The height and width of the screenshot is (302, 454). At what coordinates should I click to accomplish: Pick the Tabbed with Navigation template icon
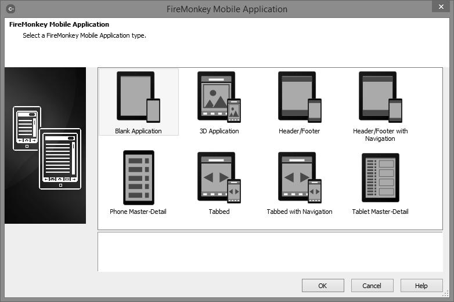pyautogui.click(x=300, y=177)
